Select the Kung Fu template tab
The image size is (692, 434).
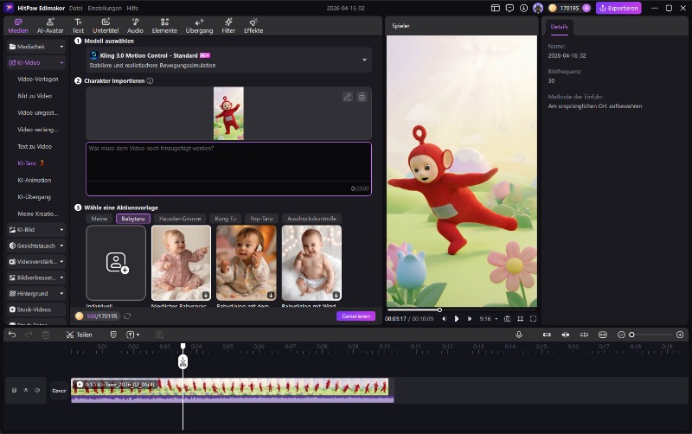(225, 219)
